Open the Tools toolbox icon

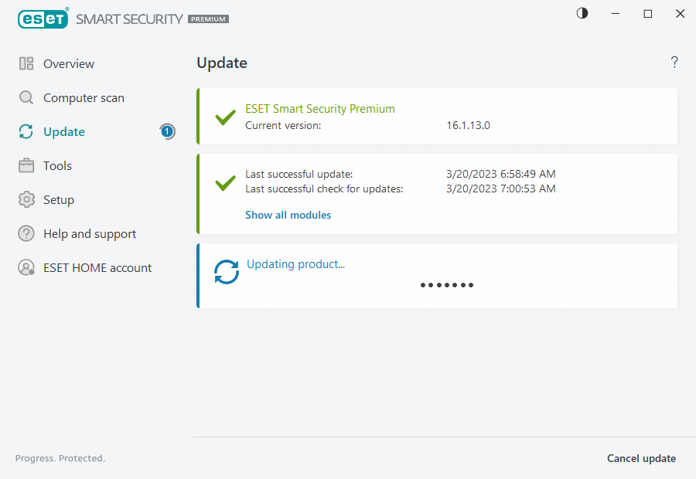[x=26, y=165]
